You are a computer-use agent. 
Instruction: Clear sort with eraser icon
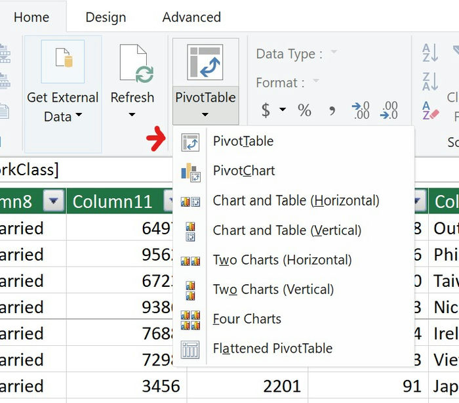[430, 111]
